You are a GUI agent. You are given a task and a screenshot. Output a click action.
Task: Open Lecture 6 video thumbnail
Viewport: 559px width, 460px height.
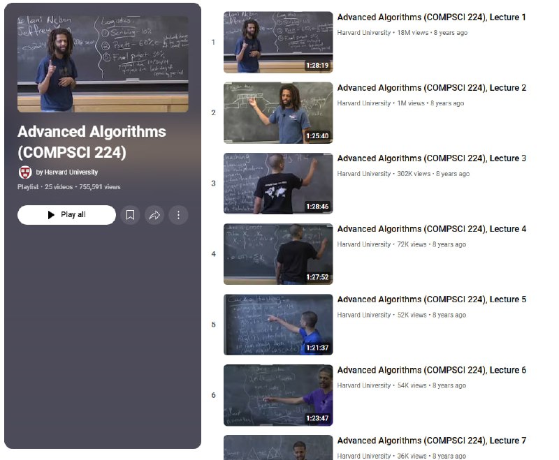click(278, 395)
